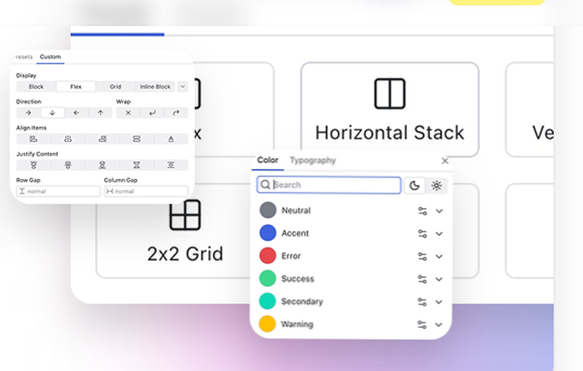
Task: Click the Secondary label text
Action: click(x=302, y=301)
